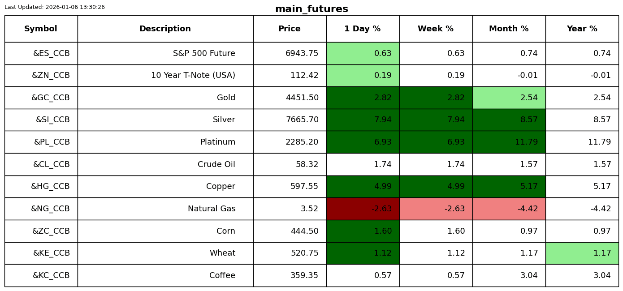This screenshot has height=291, width=623.
Task: Select the Year % column header
Action: 582,29
